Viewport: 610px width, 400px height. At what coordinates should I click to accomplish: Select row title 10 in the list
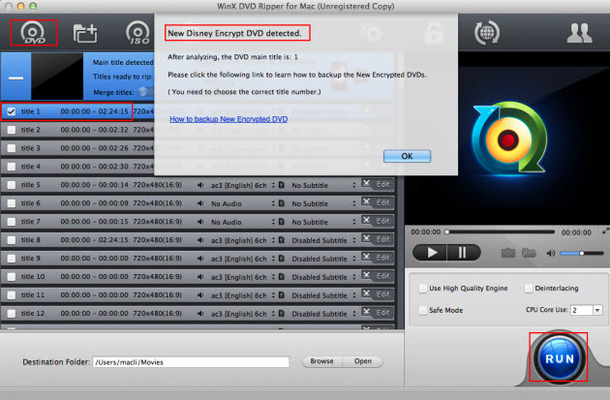(198, 277)
